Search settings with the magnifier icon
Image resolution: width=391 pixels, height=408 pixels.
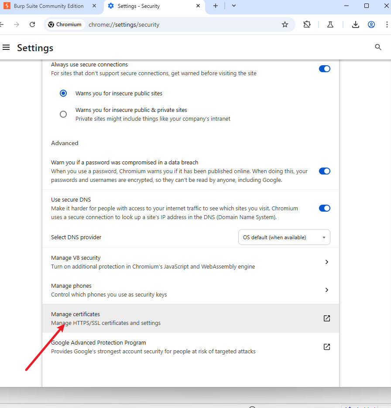(378, 47)
